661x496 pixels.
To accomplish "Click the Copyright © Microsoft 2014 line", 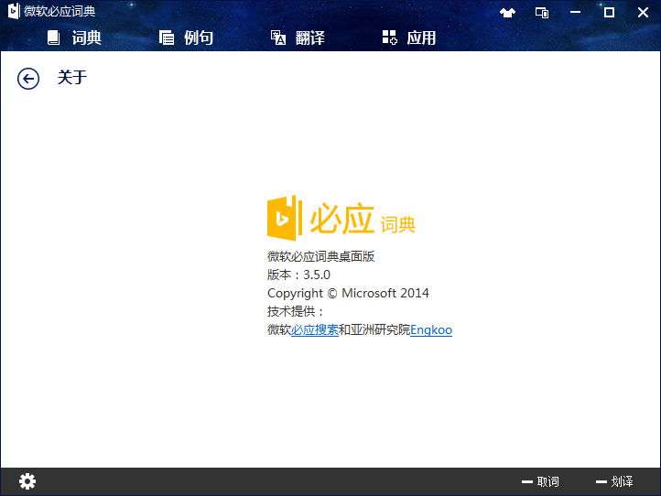I will [x=348, y=293].
